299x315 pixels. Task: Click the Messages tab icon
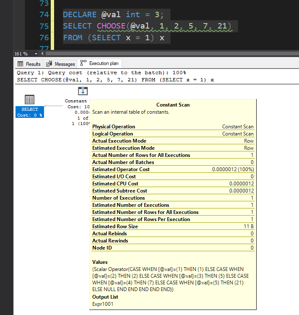pos(49,64)
